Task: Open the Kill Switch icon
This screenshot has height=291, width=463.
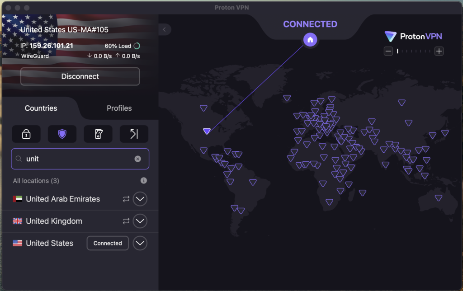Action: click(x=98, y=134)
